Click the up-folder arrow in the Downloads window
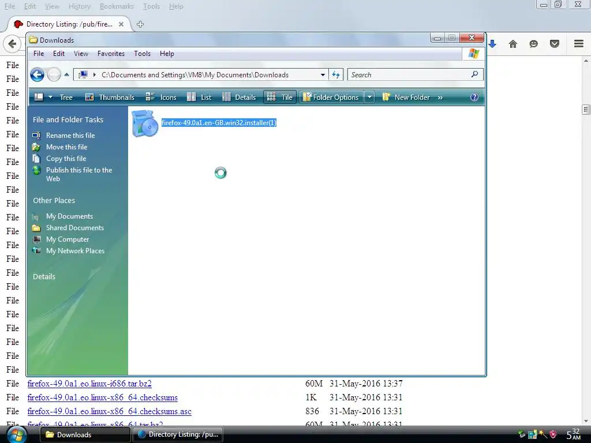The image size is (591, 443). pos(66,74)
